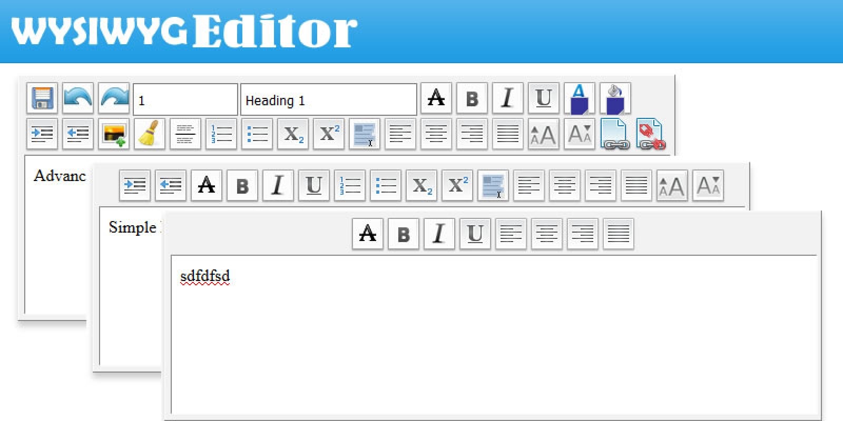The image size is (843, 421).
Task: Click the block format icon in advanced editor
Action: click(365, 134)
